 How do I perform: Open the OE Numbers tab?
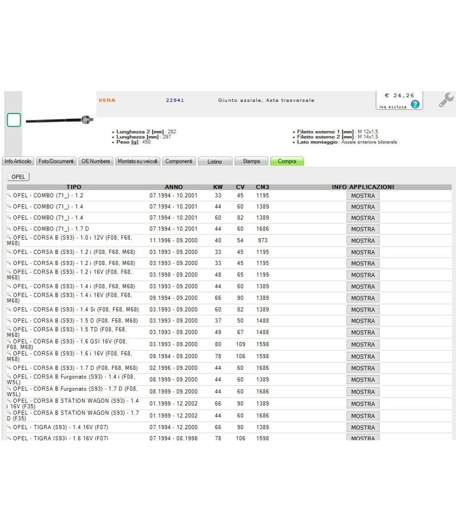coord(96,162)
